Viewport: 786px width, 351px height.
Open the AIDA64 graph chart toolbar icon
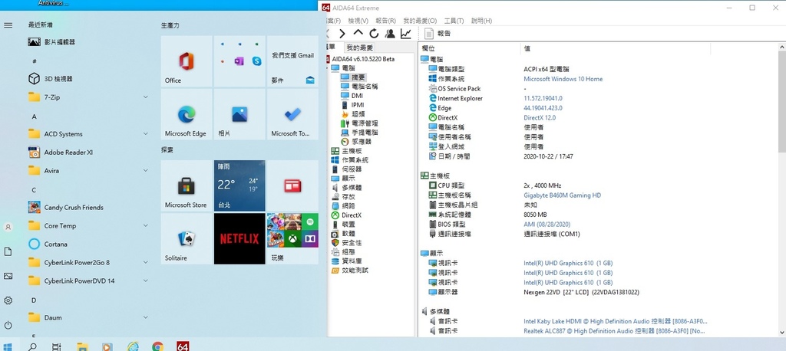click(405, 34)
